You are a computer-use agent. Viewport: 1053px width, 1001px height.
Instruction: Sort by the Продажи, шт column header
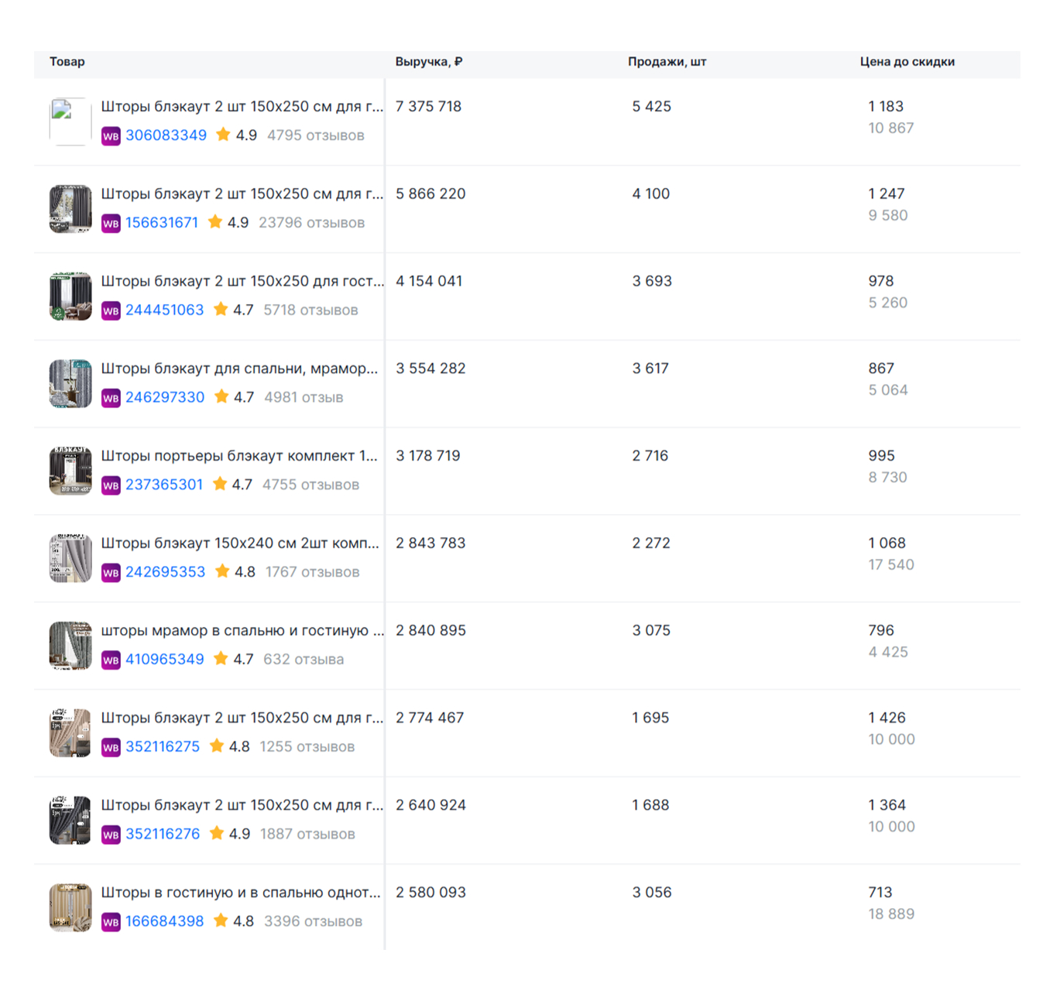pyautogui.click(x=667, y=62)
